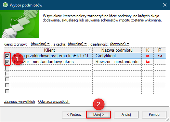Click the Re icon in Rewizor row
Image resolution: width=170 pixels, height=122 pixels.
coord(148,62)
